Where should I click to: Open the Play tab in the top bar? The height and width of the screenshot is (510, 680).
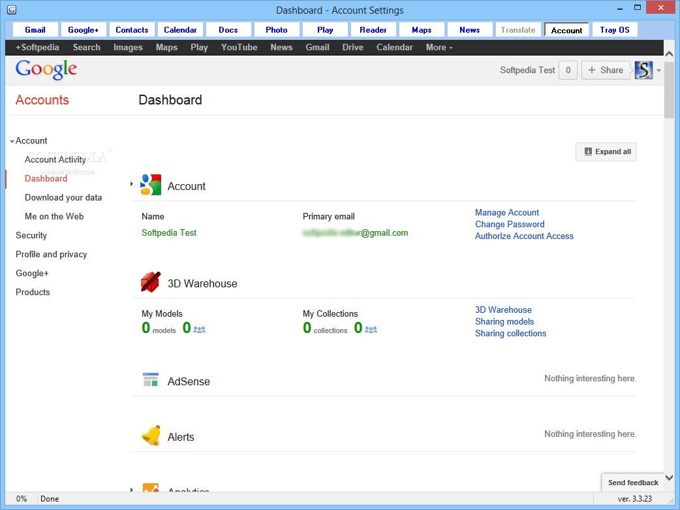point(325,30)
